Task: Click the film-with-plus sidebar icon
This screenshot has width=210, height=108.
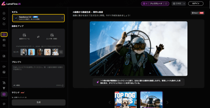Action: pos(4,40)
